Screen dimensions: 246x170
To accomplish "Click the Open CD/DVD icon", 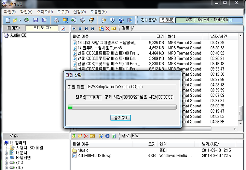I will 27,20.
